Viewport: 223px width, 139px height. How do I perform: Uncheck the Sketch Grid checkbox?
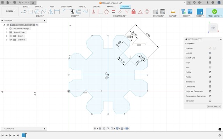coord(210,58)
